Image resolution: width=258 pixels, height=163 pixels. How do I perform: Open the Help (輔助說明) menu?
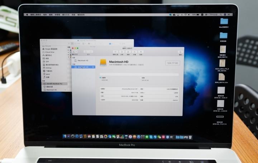coord(81,15)
